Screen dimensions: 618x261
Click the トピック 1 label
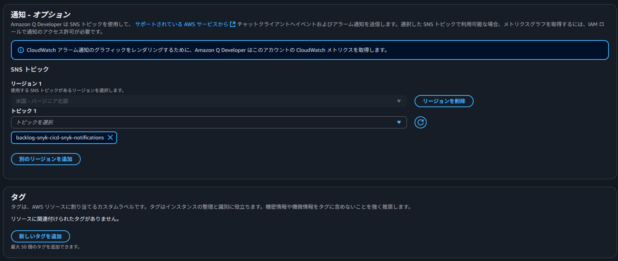click(x=24, y=111)
